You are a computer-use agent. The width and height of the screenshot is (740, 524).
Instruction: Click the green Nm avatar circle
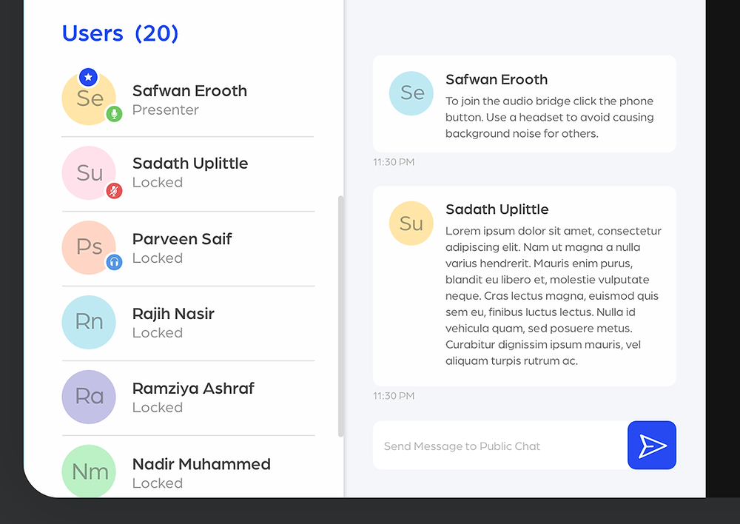pos(89,471)
